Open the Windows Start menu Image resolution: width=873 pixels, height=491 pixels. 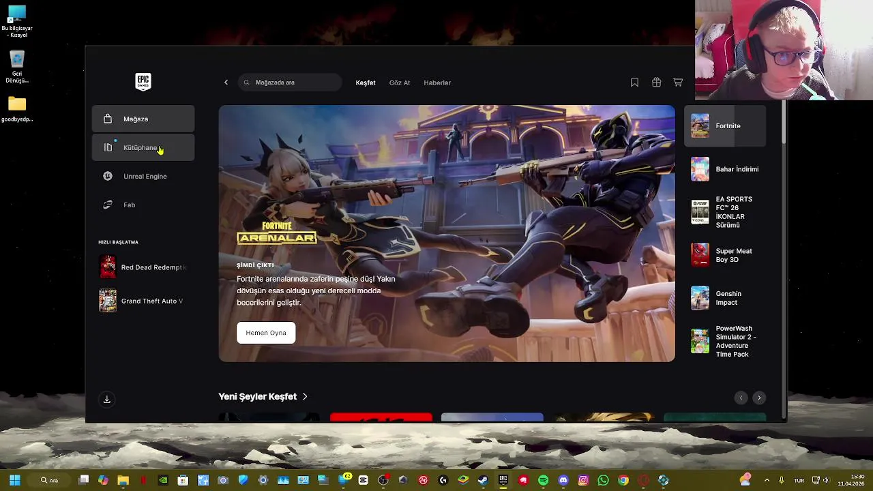[x=14, y=480]
